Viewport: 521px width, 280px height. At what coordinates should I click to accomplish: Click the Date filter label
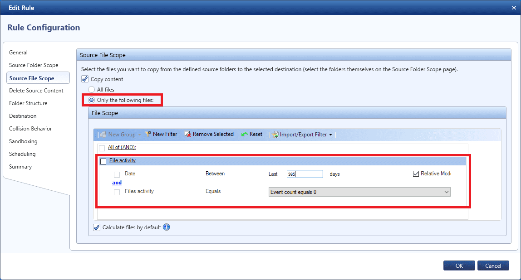click(130, 174)
